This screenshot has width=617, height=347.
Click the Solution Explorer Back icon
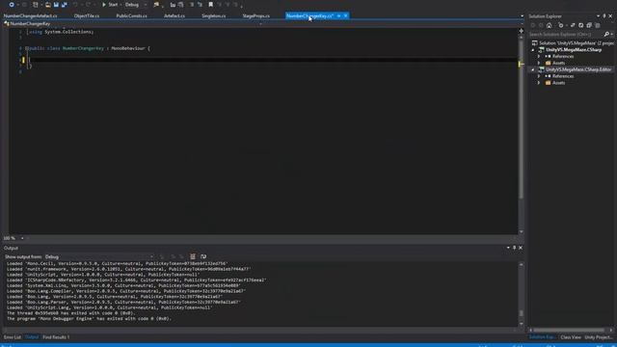[533, 25]
